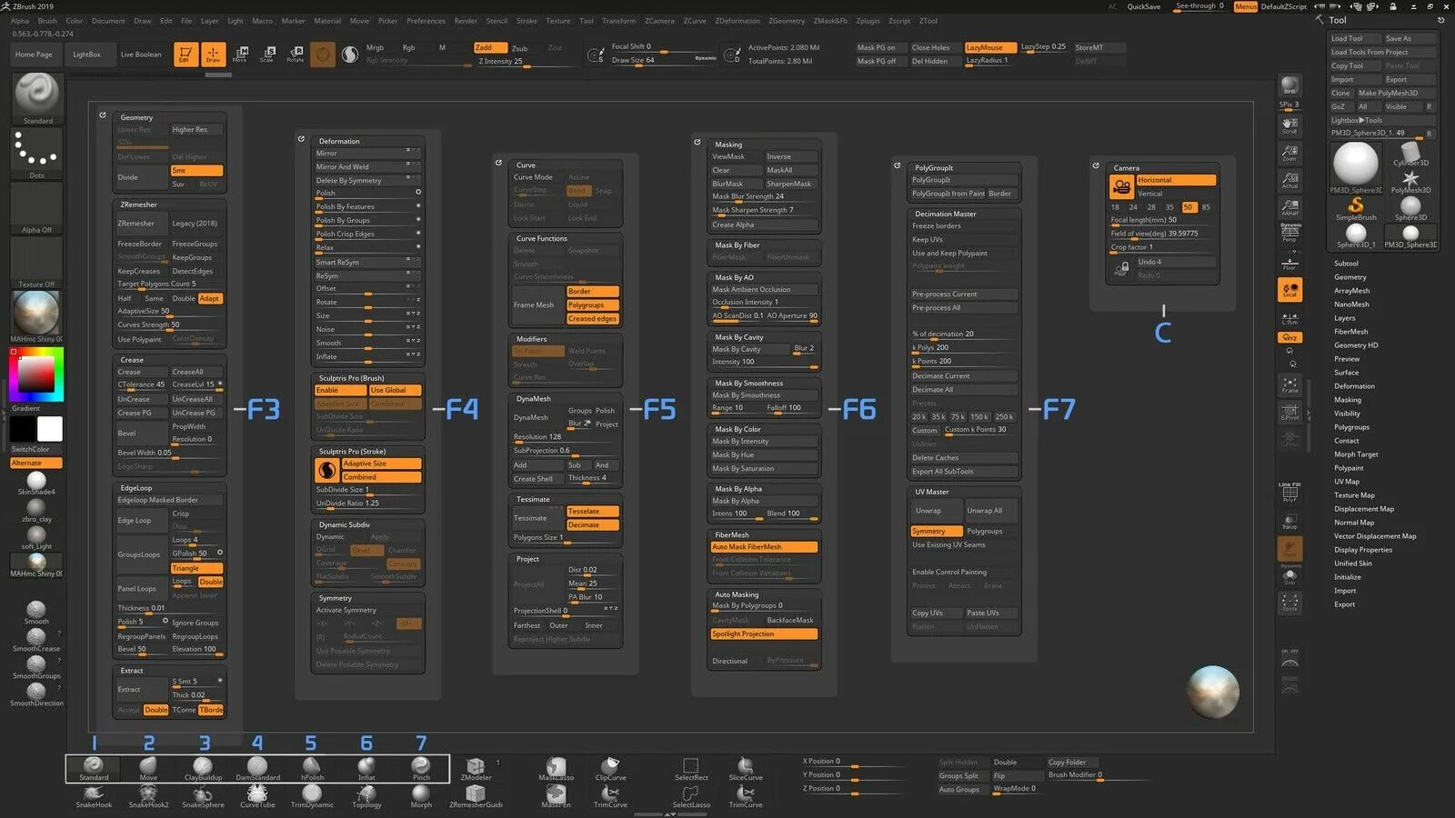The width and height of the screenshot is (1455, 818).
Task: Toggle the LazyMouse option
Action: click(990, 47)
